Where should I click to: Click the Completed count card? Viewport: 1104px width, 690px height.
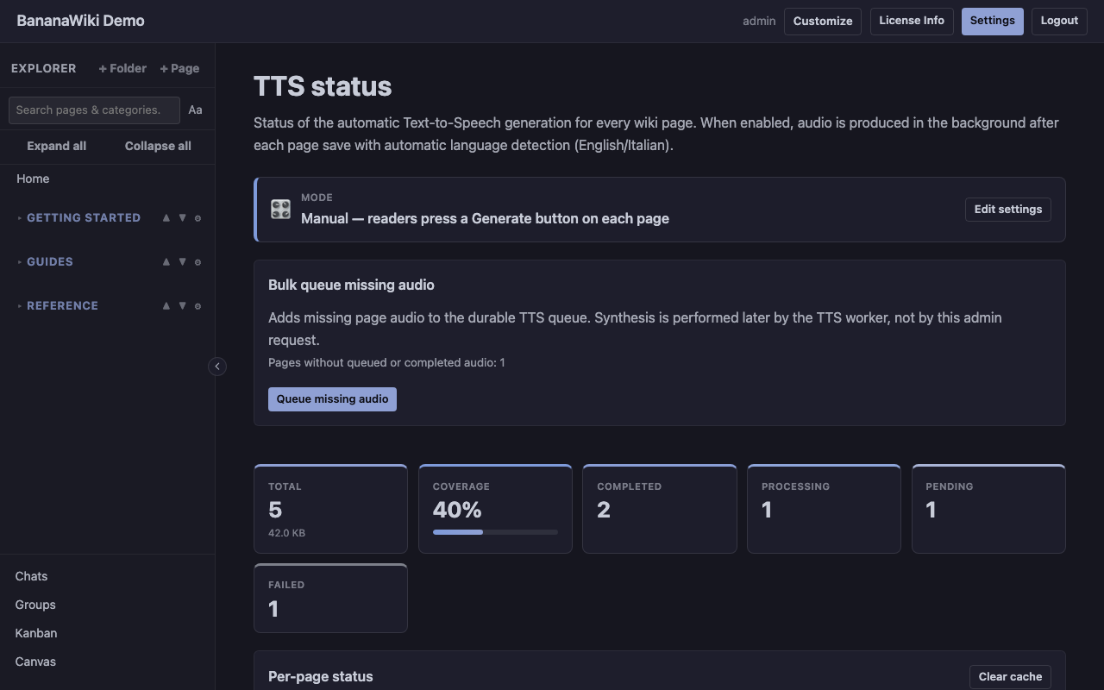pyautogui.click(x=660, y=509)
